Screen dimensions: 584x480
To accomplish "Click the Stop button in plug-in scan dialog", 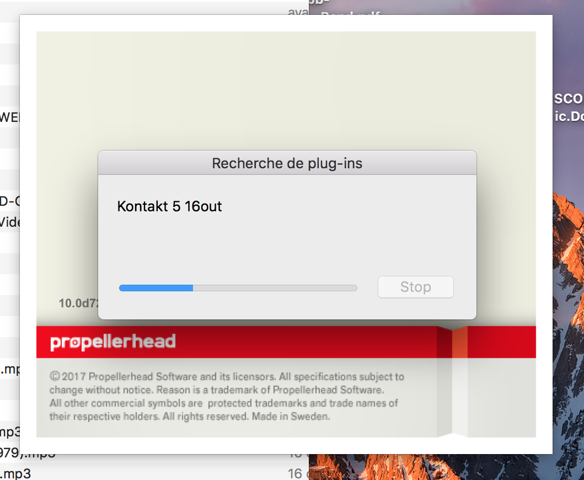I will pos(416,287).
